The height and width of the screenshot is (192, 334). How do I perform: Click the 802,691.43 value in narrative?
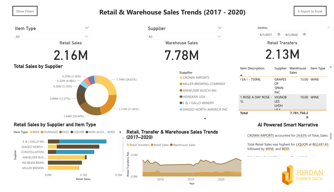[320, 144]
